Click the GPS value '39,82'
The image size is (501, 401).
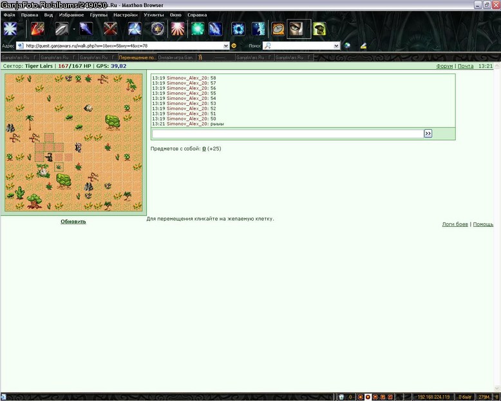coord(118,66)
